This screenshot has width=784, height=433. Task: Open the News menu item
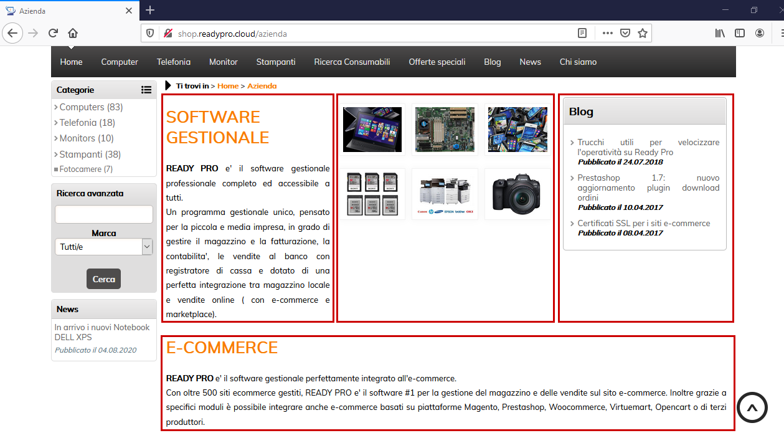coord(531,62)
